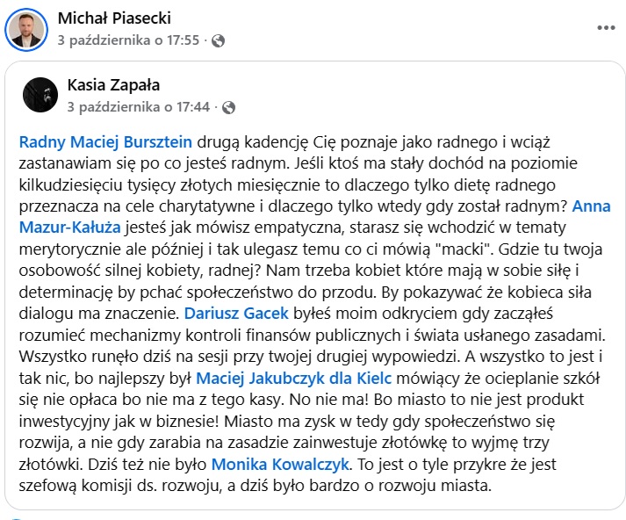Viewport: 626px width, 520px height.
Task: Click the globe privacy icon beside 17:55
Action: click(218, 40)
